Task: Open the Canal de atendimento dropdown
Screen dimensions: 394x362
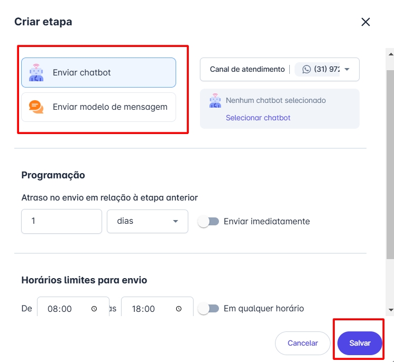Action: [347, 69]
